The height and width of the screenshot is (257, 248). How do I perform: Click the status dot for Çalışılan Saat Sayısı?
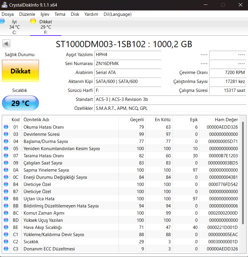(x=6, y=163)
